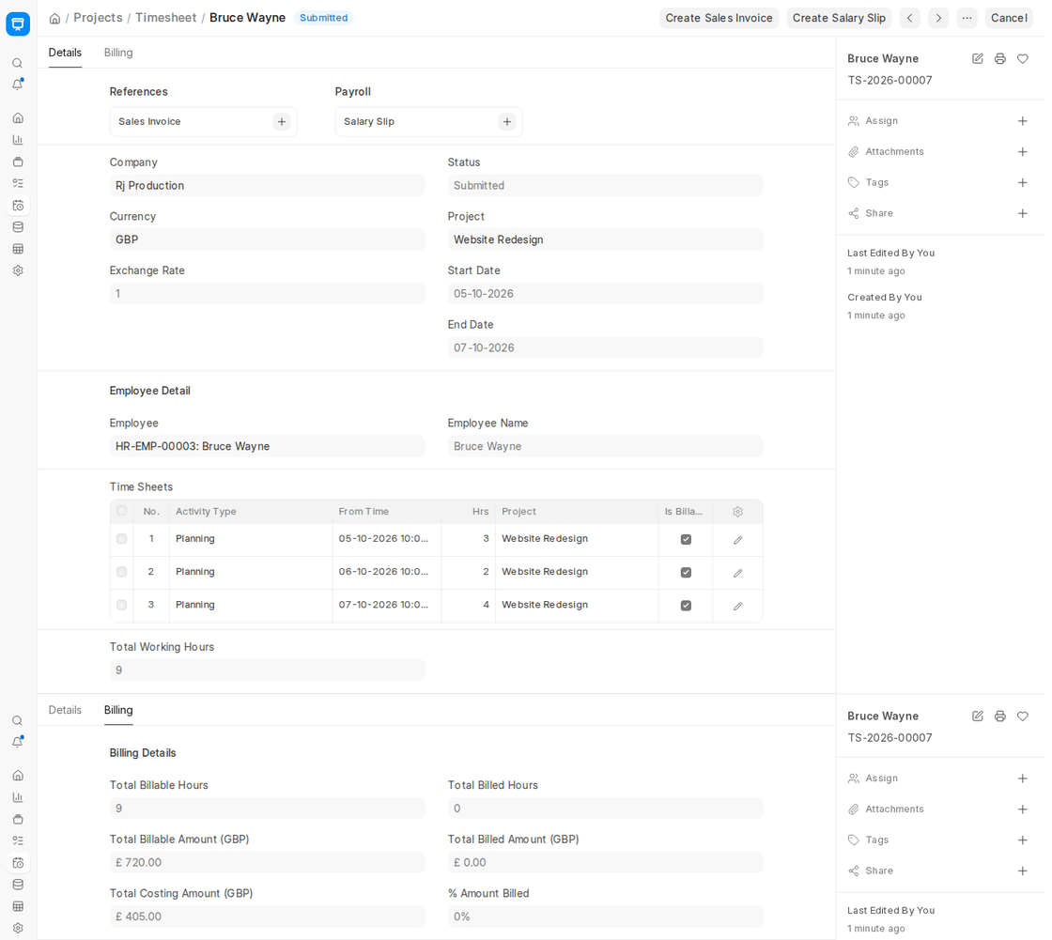Click the Cancel button

coord(1009,18)
